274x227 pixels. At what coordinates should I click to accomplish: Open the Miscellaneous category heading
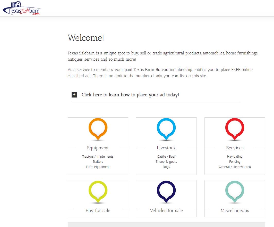[235, 210]
